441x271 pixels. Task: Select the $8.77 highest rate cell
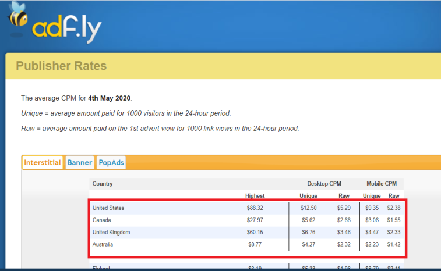click(x=255, y=244)
